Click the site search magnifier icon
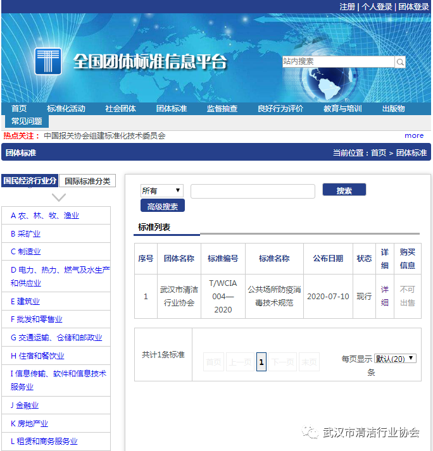 (x=400, y=62)
